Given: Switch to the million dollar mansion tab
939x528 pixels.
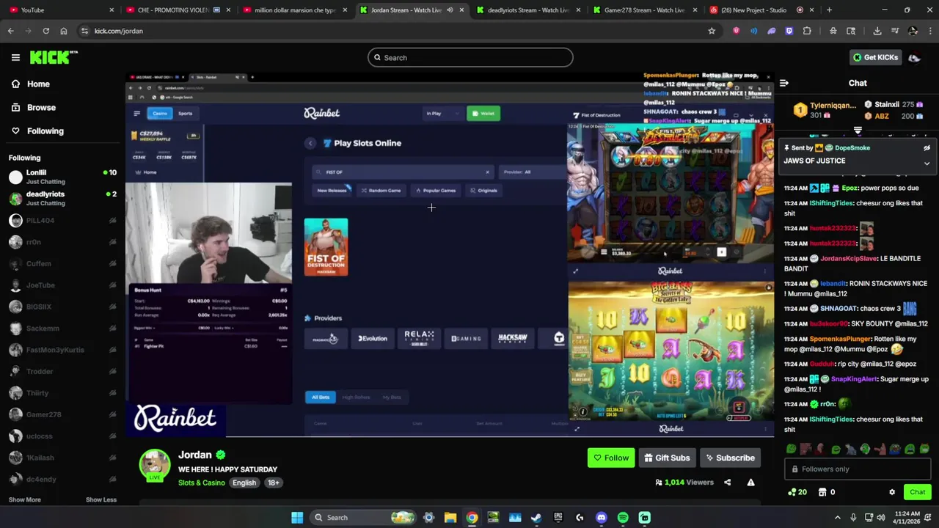Looking at the screenshot, I should point(293,10).
